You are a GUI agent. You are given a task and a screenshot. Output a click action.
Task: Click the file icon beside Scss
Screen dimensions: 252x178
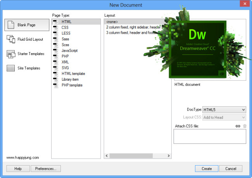56,45
